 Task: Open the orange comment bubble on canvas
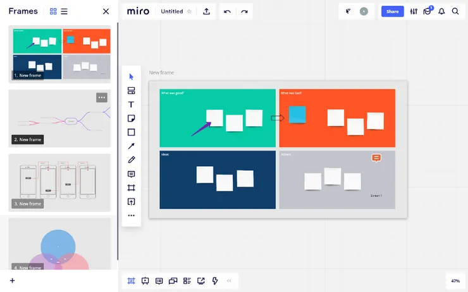(376, 158)
